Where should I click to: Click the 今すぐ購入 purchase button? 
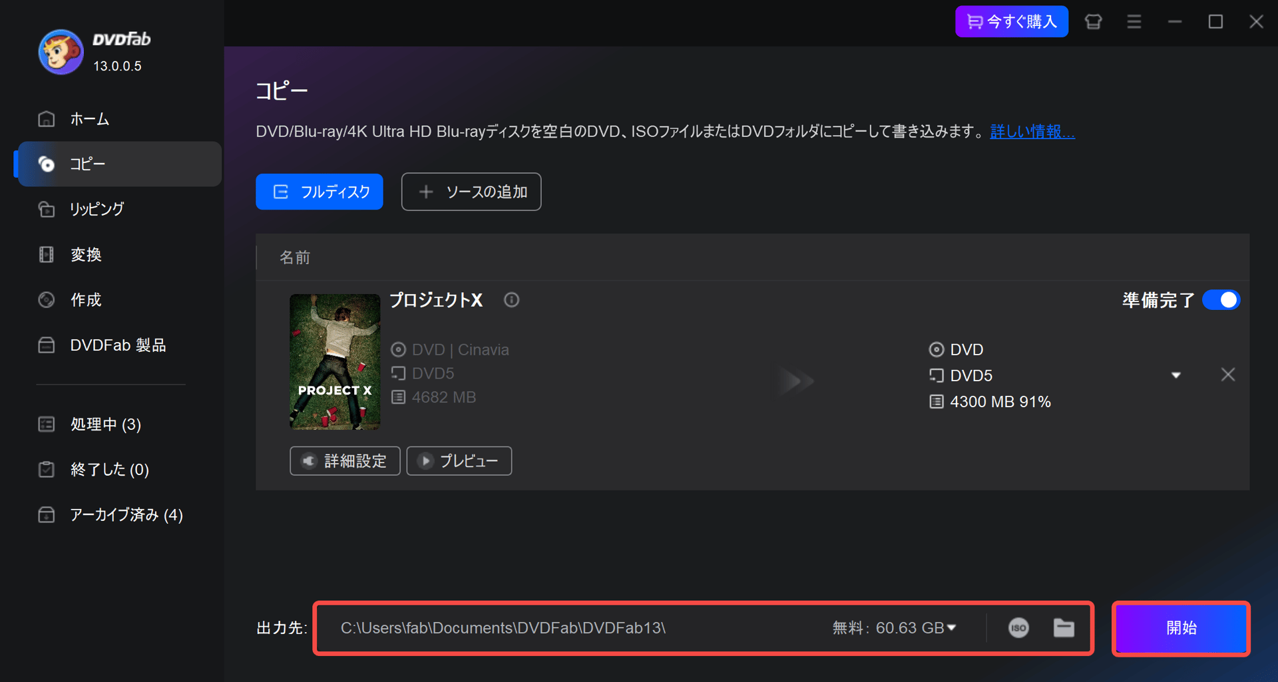(1012, 21)
